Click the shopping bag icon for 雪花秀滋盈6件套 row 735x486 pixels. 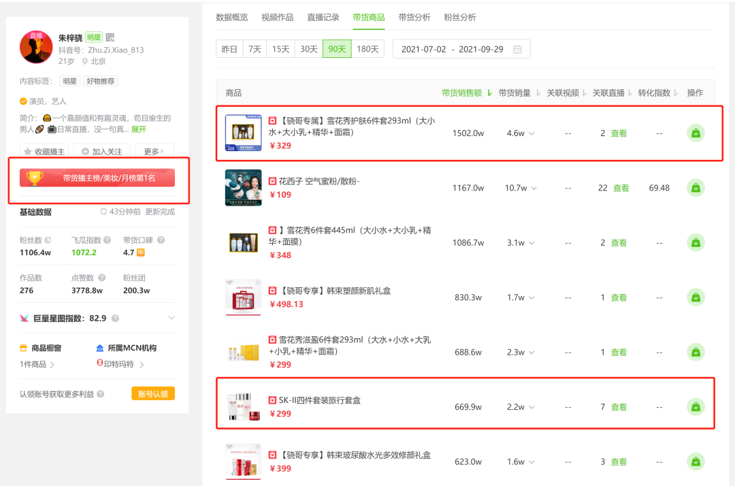696,352
